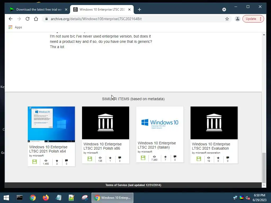271x203 pixels.
Task: Click the software floppy icon on Evaluation card
Action: 199,159
